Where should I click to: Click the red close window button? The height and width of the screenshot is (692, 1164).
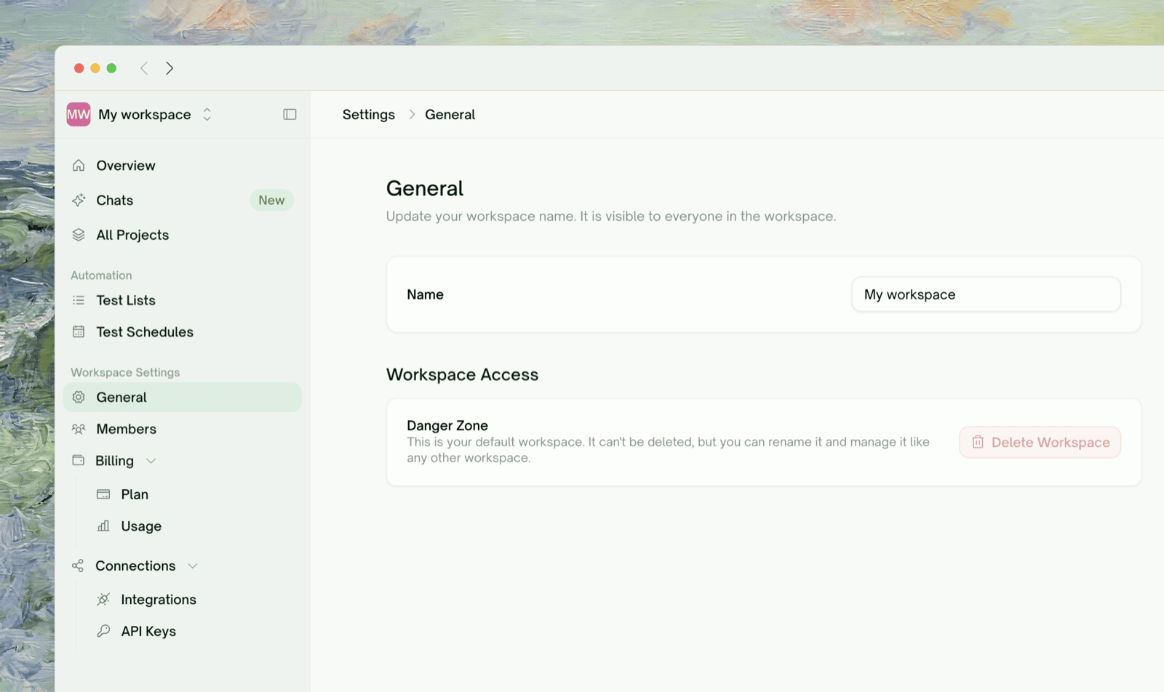tap(79, 68)
